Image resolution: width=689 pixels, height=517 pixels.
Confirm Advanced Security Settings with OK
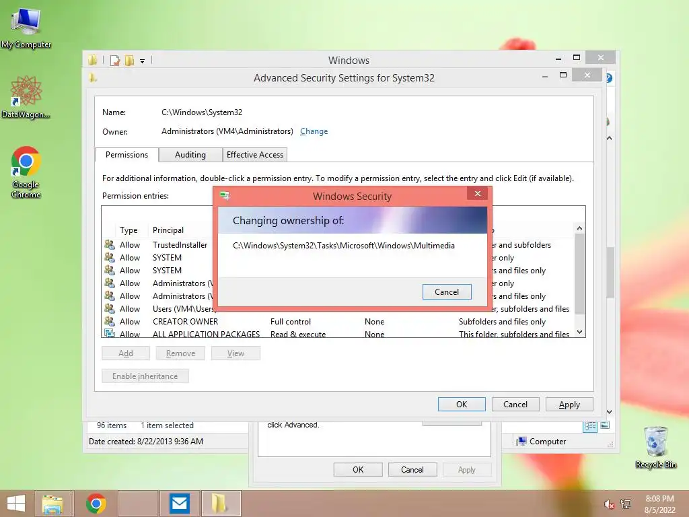tap(462, 405)
